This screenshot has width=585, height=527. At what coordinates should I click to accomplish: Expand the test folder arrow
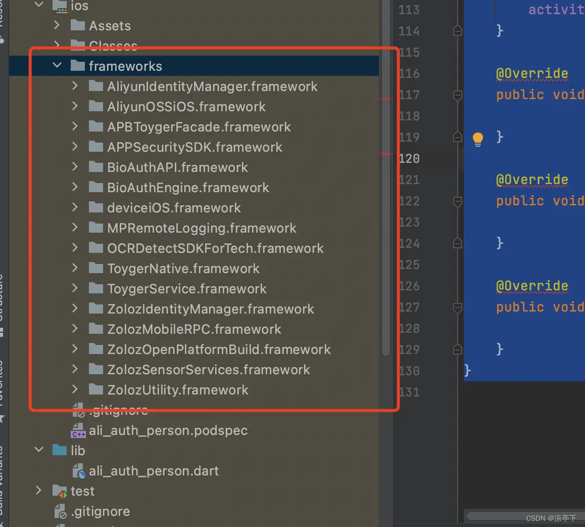click(38, 491)
